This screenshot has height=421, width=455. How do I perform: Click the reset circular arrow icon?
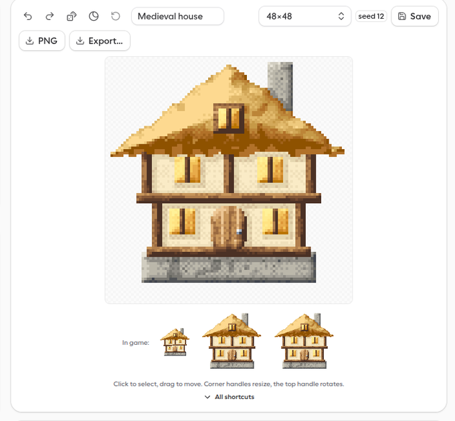click(x=116, y=16)
